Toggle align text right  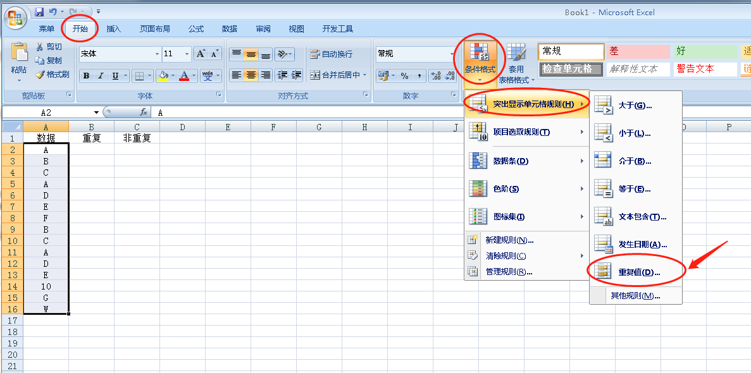(x=265, y=75)
